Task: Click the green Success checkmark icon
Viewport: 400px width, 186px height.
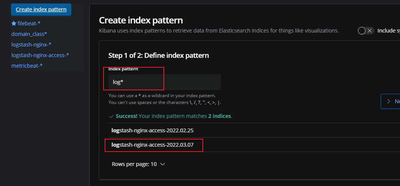Action: coord(111,116)
